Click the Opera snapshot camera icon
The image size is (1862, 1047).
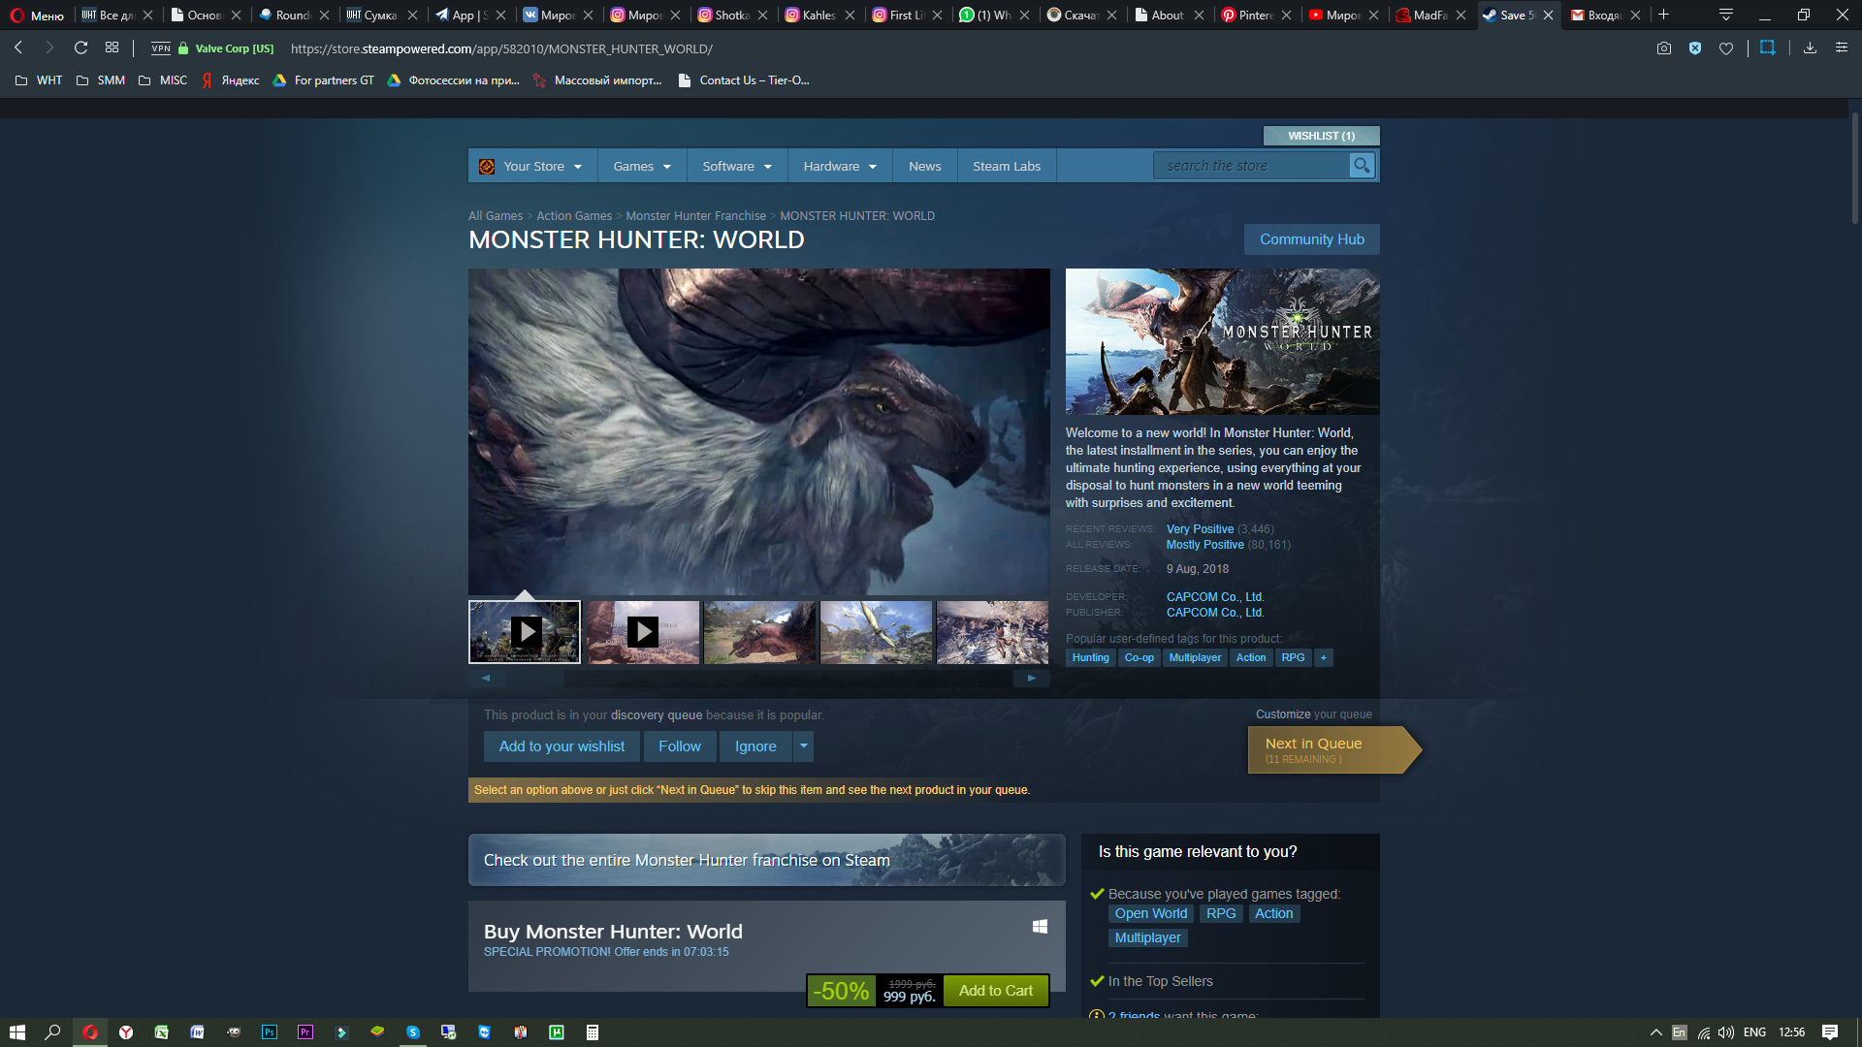(1664, 48)
